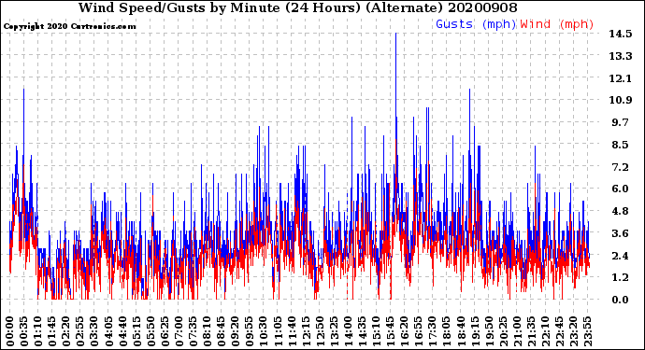Click the 14.5 y-axis label
Screen dimensions: 645x350
621,34
